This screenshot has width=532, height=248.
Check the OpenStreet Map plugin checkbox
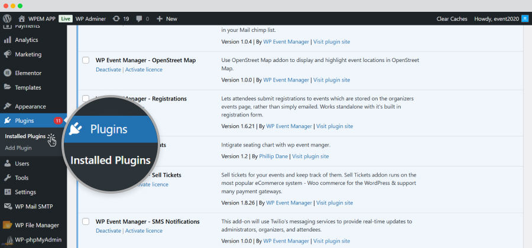tap(86, 60)
